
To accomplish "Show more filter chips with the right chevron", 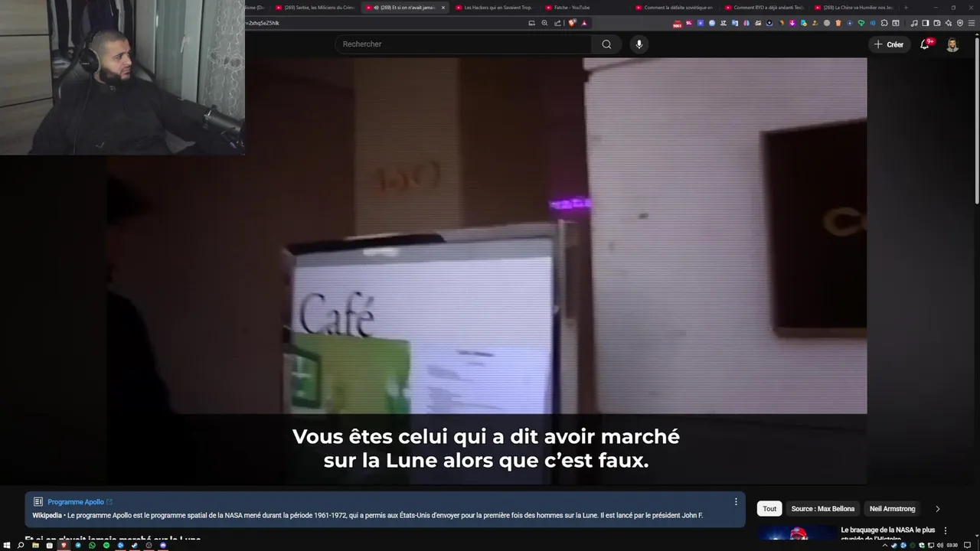I will (x=938, y=509).
